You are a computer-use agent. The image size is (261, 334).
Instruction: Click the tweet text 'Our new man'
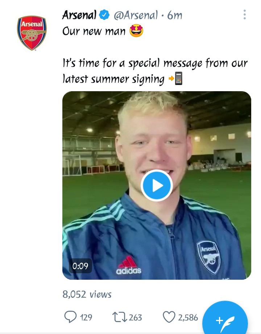(x=94, y=31)
